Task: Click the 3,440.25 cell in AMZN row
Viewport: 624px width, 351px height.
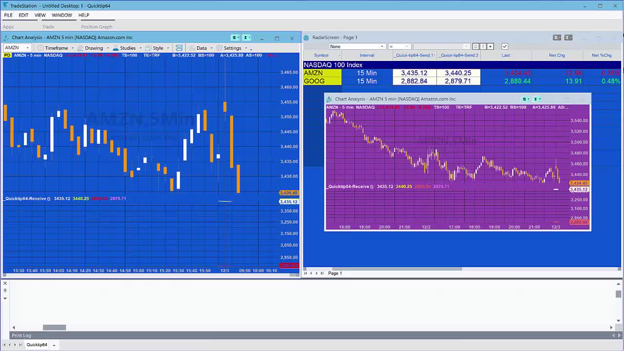Action: (458, 73)
